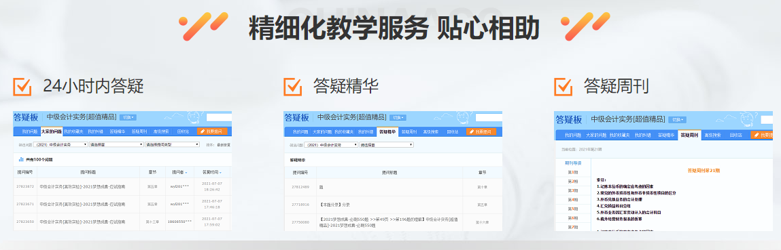Click search field in the middle panel header
The height and width of the screenshot is (250, 781).
pyautogui.click(x=489, y=118)
